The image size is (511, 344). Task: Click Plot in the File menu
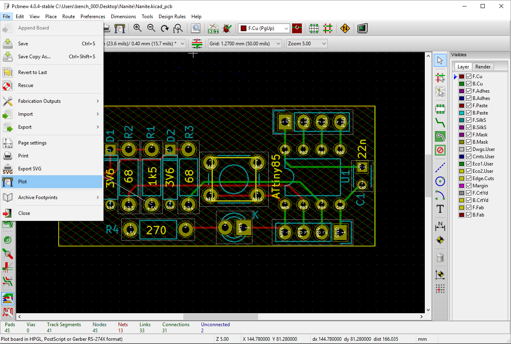(x=23, y=182)
